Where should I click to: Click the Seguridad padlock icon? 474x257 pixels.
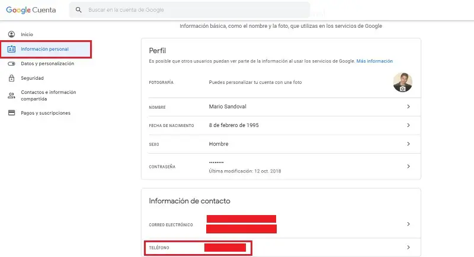(x=11, y=78)
